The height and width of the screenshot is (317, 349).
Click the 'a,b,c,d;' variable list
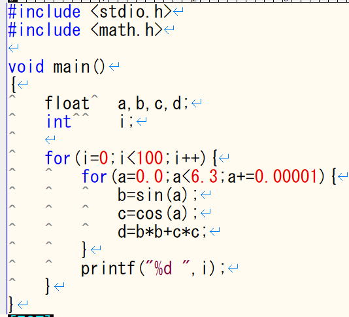tap(153, 103)
